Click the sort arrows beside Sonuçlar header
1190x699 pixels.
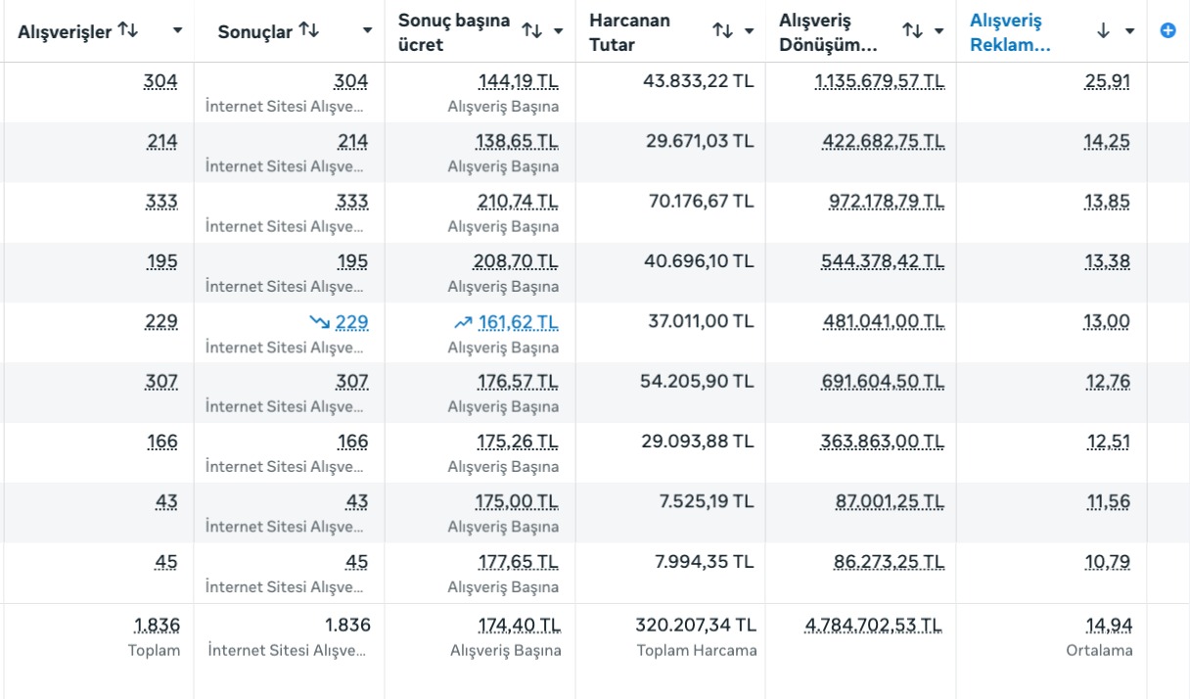pos(308,30)
